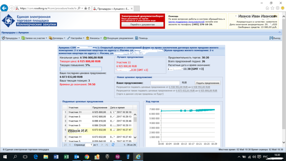Image resolution: width=286 pixels, height=161 pixels.
Task: Click the browser refresh icon in address bar
Action: click(89, 8)
